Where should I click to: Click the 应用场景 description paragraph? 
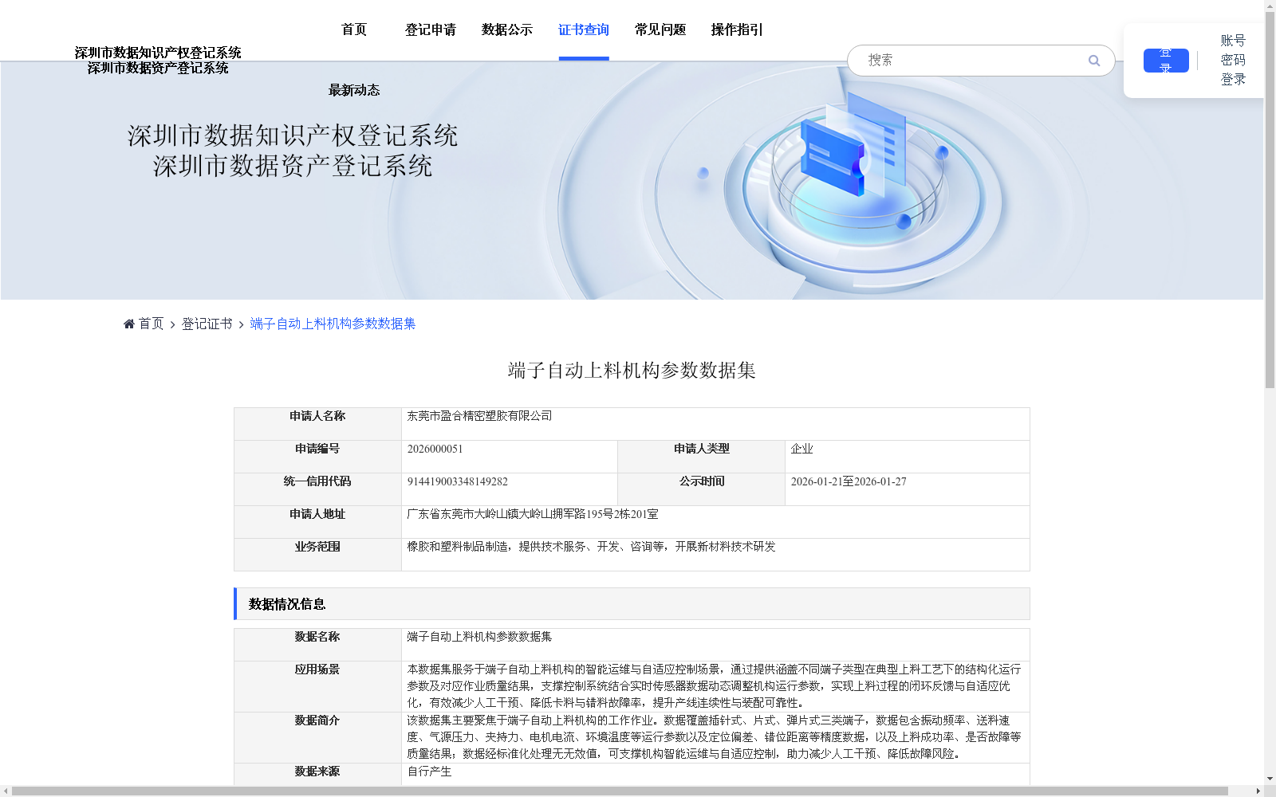(714, 686)
